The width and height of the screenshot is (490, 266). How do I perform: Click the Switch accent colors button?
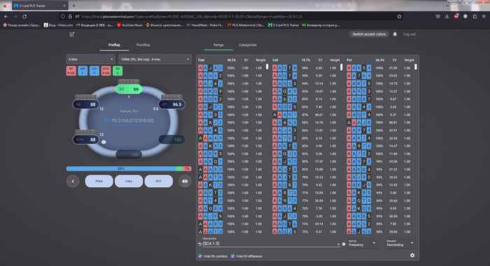tap(369, 34)
